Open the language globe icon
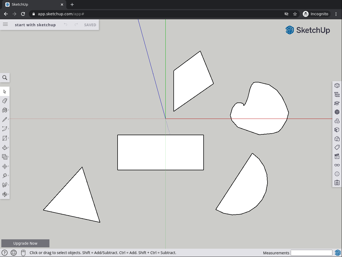 click(14, 253)
